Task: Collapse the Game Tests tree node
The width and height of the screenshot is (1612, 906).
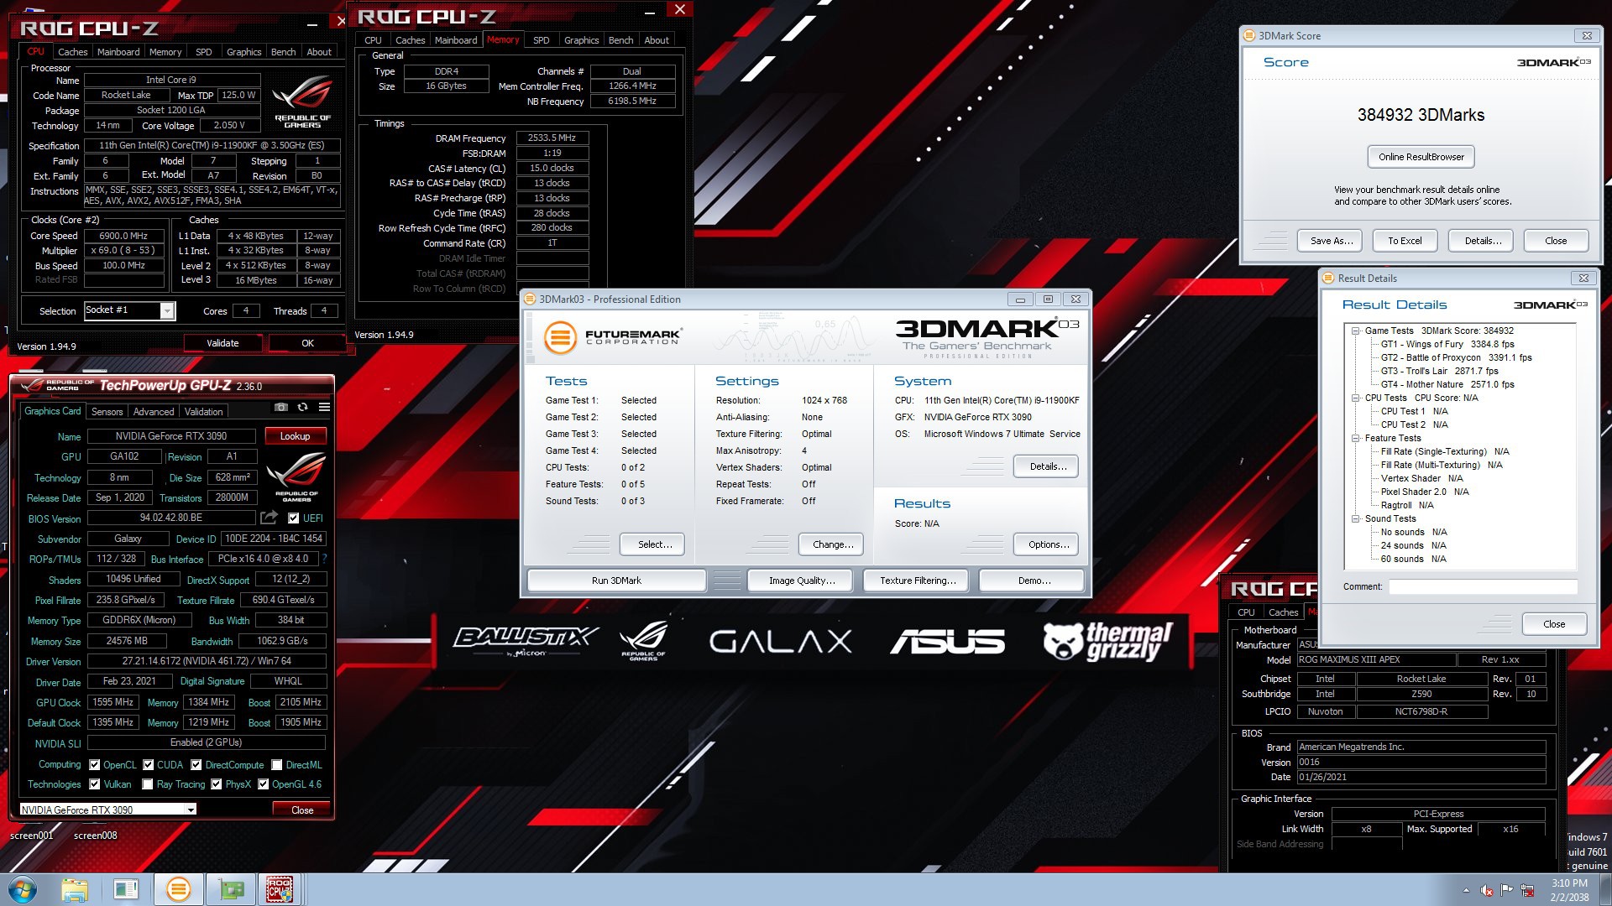Action: point(1355,331)
